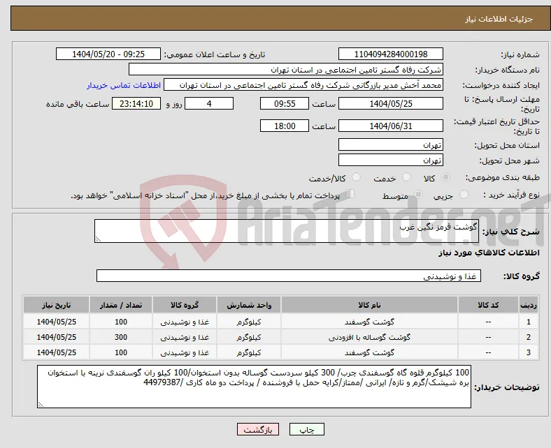The height and width of the screenshot is (448, 551).
Task: Click the واحد شمارش column header
Action: (249, 305)
